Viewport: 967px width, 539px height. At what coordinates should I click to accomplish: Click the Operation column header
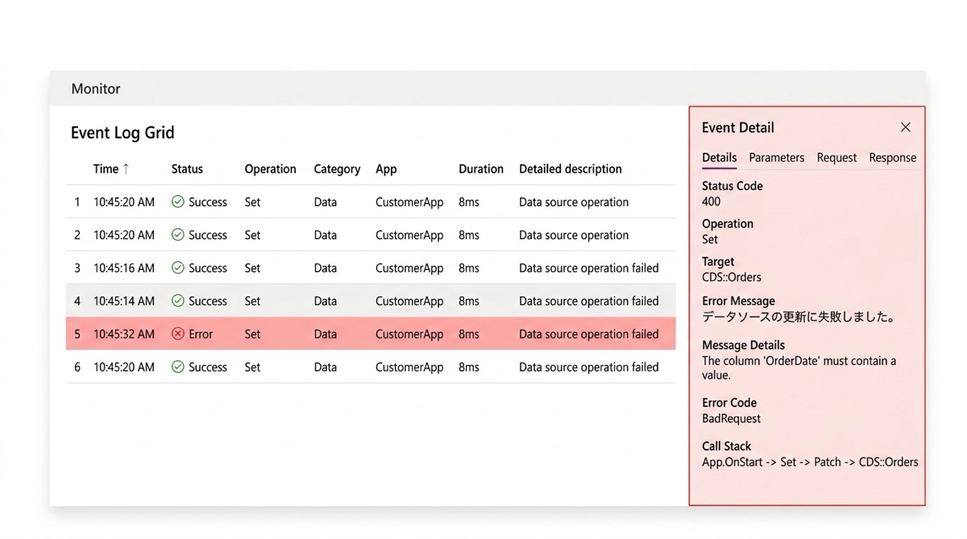tap(270, 169)
